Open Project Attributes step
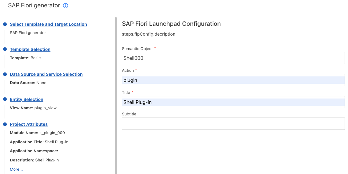Image resolution: width=348 pixels, height=174 pixels. point(29,124)
